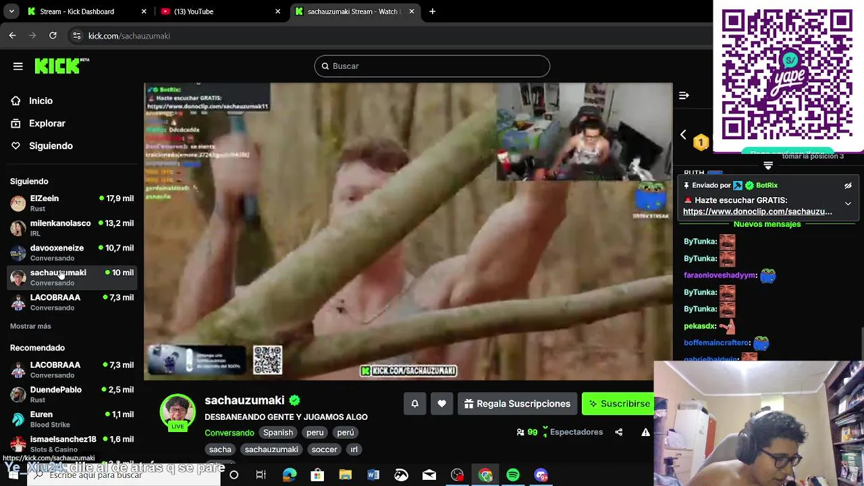Launch Microsoft Edge from taskbar
Viewport: 864px width, 486px height.
tap(290, 475)
